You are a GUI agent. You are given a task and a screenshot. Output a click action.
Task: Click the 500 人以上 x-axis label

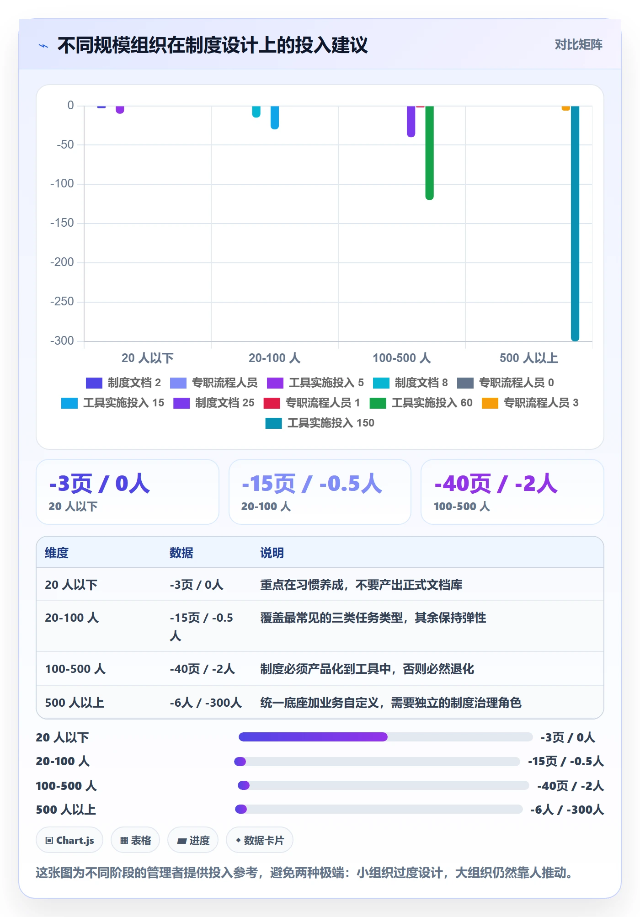point(529,358)
